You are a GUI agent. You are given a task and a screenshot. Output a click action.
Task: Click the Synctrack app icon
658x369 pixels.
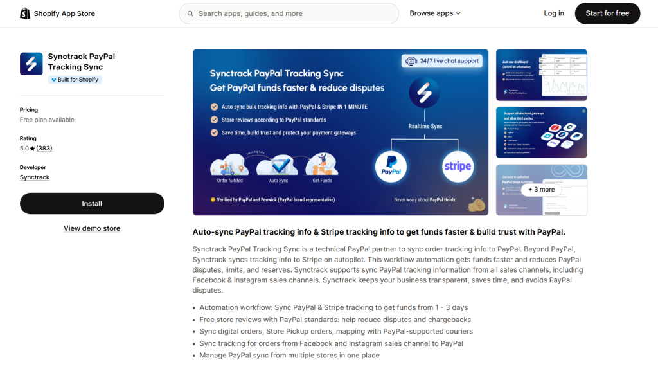point(31,64)
